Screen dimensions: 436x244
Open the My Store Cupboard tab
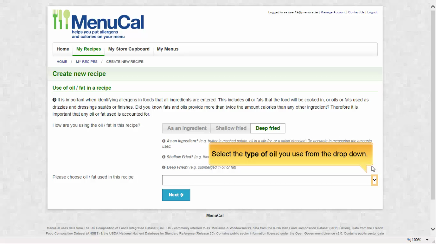pos(129,49)
